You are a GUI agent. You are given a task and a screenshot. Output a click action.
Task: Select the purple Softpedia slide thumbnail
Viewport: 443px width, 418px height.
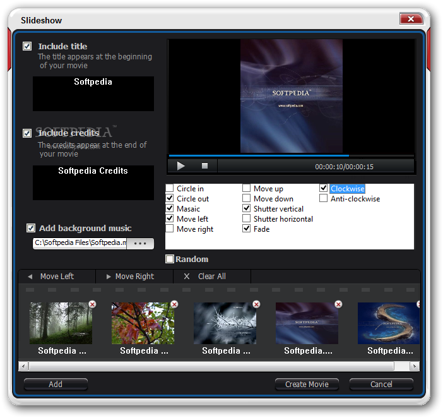tap(307, 323)
